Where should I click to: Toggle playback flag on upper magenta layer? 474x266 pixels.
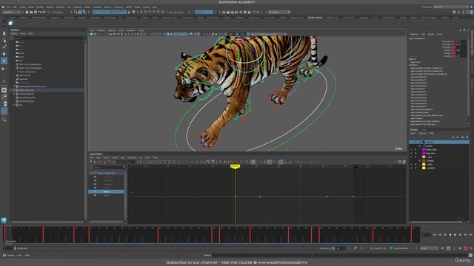(415, 149)
